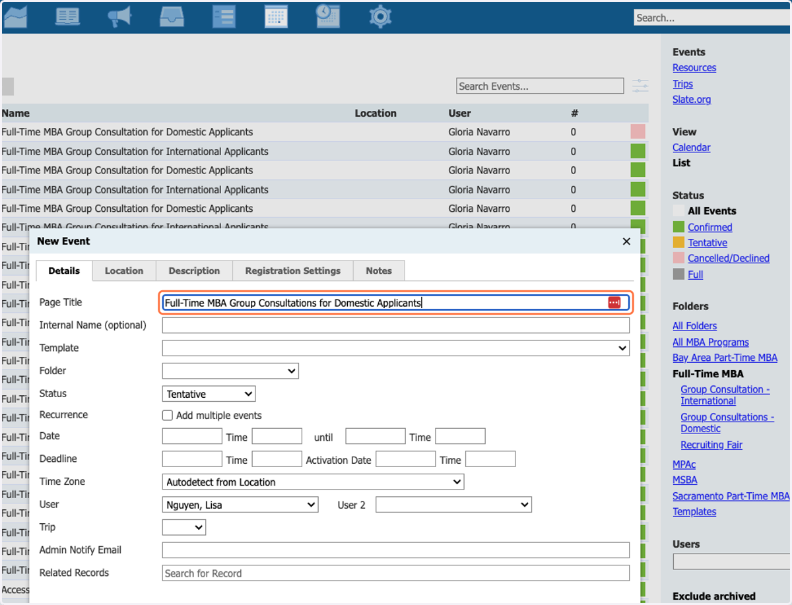Open the Recruiting Fair subfolder

tap(711, 445)
